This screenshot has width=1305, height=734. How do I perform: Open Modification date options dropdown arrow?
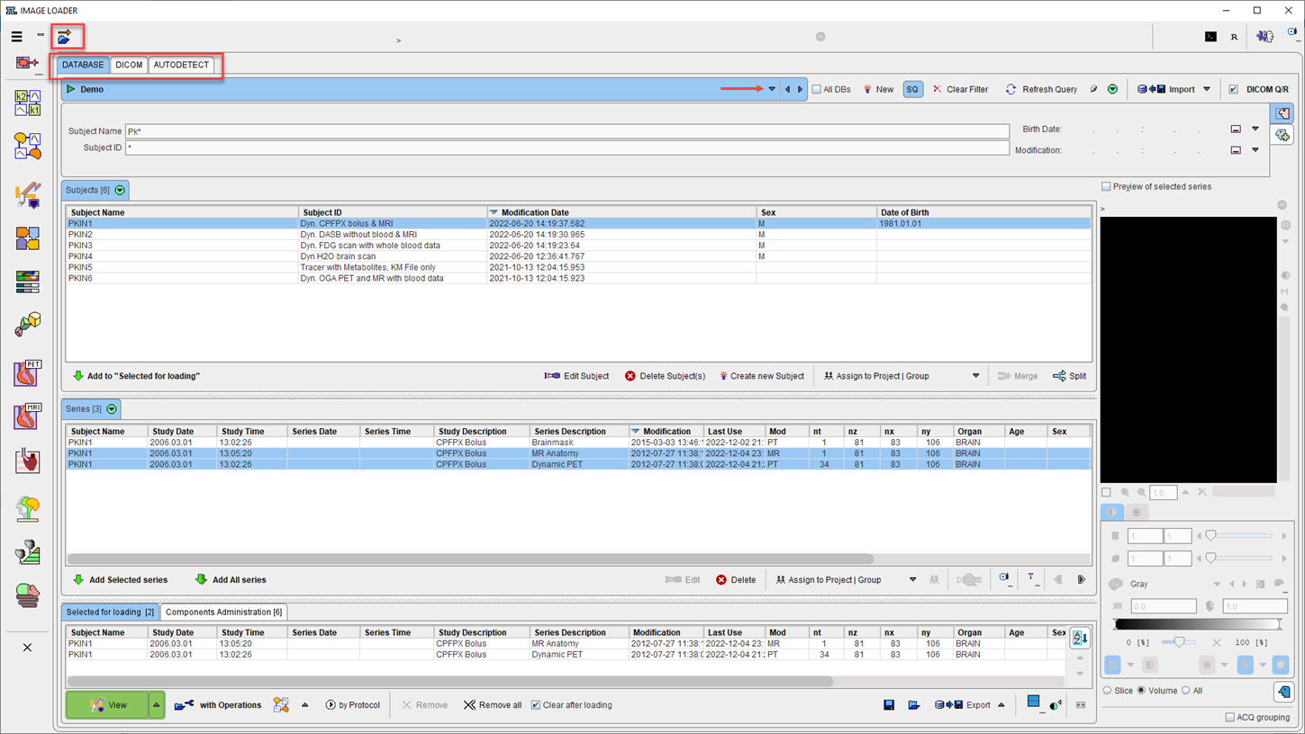coord(1255,150)
